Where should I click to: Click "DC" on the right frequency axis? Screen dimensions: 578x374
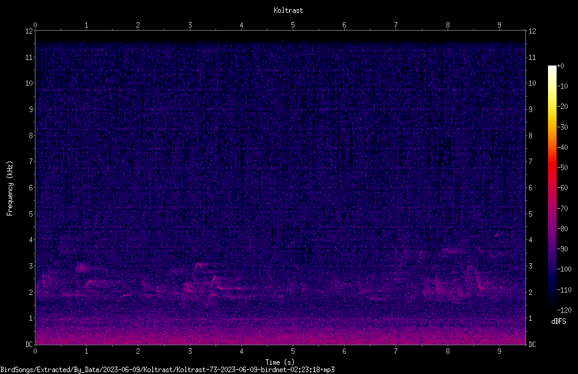532,345
